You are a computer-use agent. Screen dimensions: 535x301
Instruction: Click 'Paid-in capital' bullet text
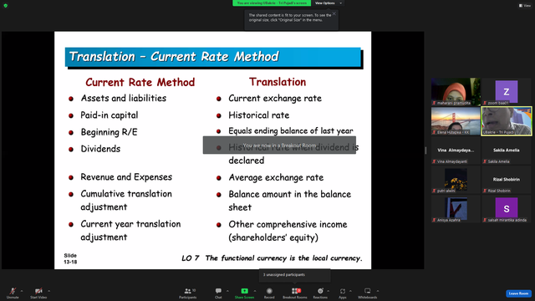tap(110, 115)
